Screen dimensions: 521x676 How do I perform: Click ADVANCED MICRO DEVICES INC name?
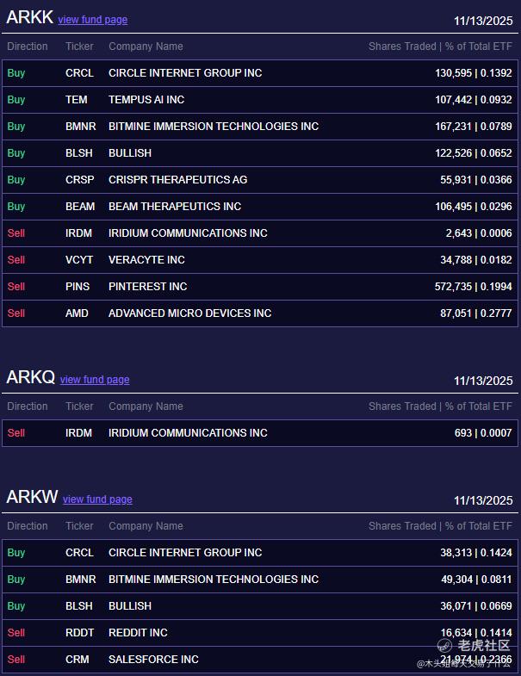[x=190, y=313]
